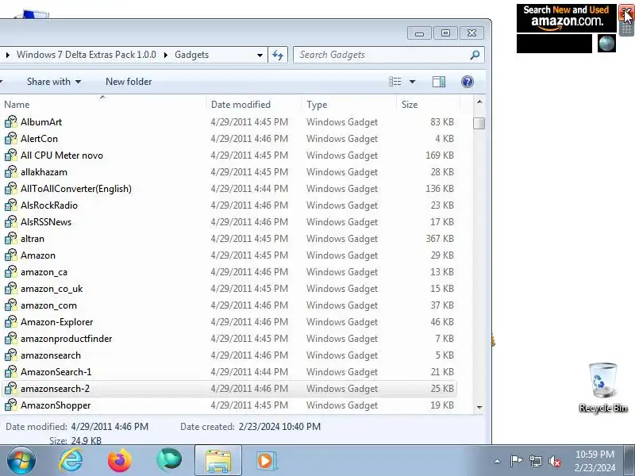
Task: Change your view using the view icon
Action: pos(395,82)
